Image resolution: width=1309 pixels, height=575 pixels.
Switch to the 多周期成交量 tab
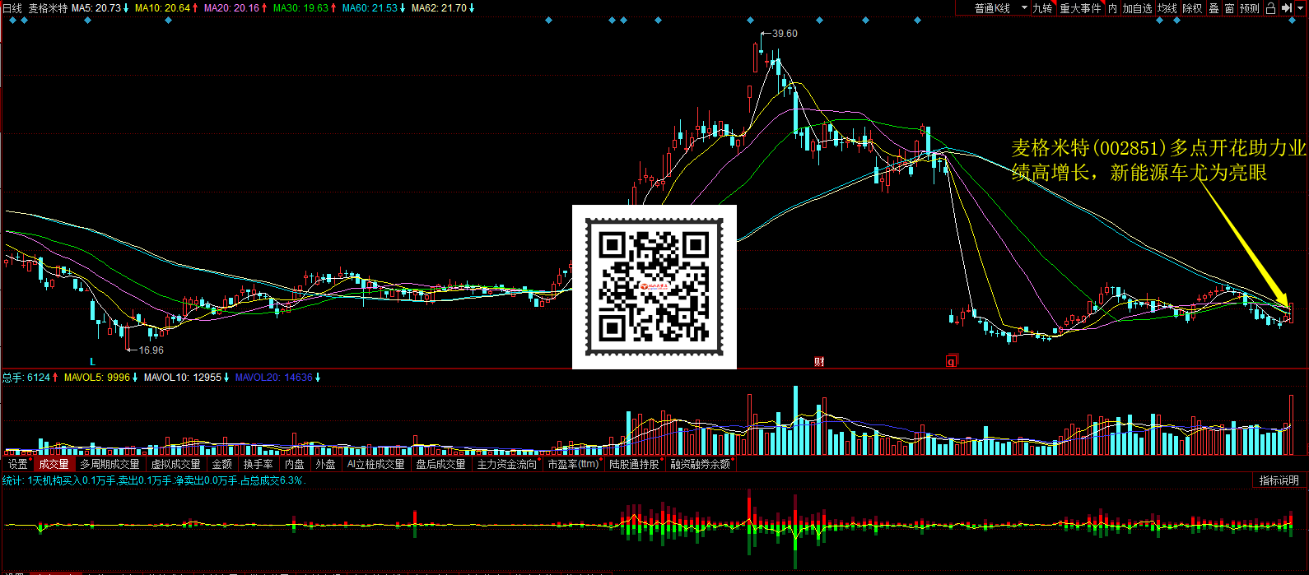pos(109,464)
